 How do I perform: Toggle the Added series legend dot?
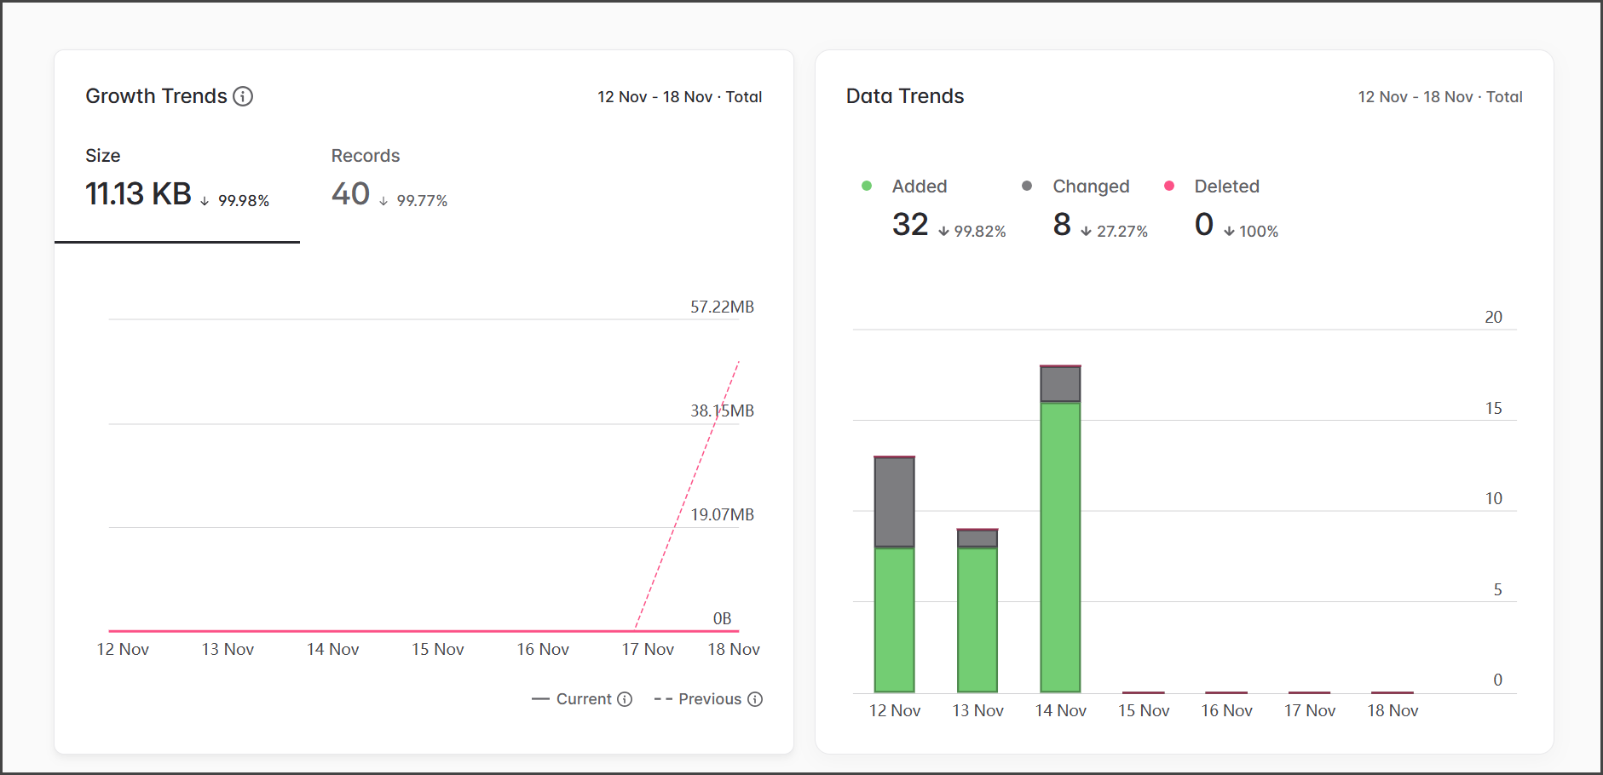point(867,186)
